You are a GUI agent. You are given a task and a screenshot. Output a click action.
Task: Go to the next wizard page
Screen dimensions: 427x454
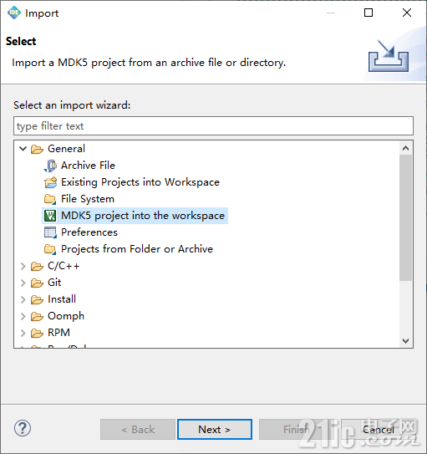coord(215,430)
